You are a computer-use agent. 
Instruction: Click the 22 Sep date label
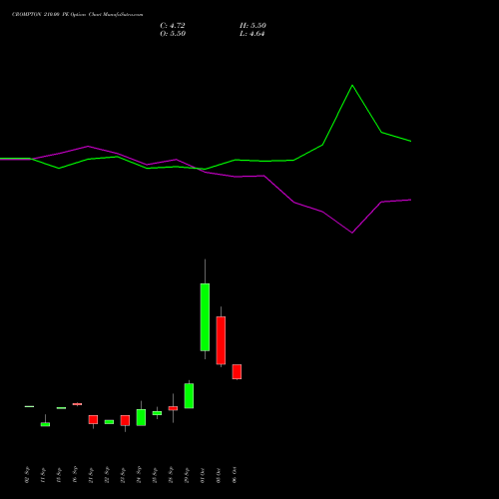point(107,475)
